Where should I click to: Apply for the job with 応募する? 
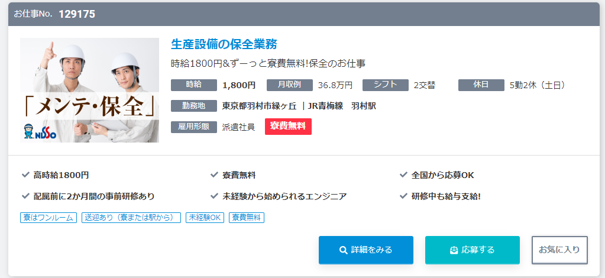tap(473, 250)
